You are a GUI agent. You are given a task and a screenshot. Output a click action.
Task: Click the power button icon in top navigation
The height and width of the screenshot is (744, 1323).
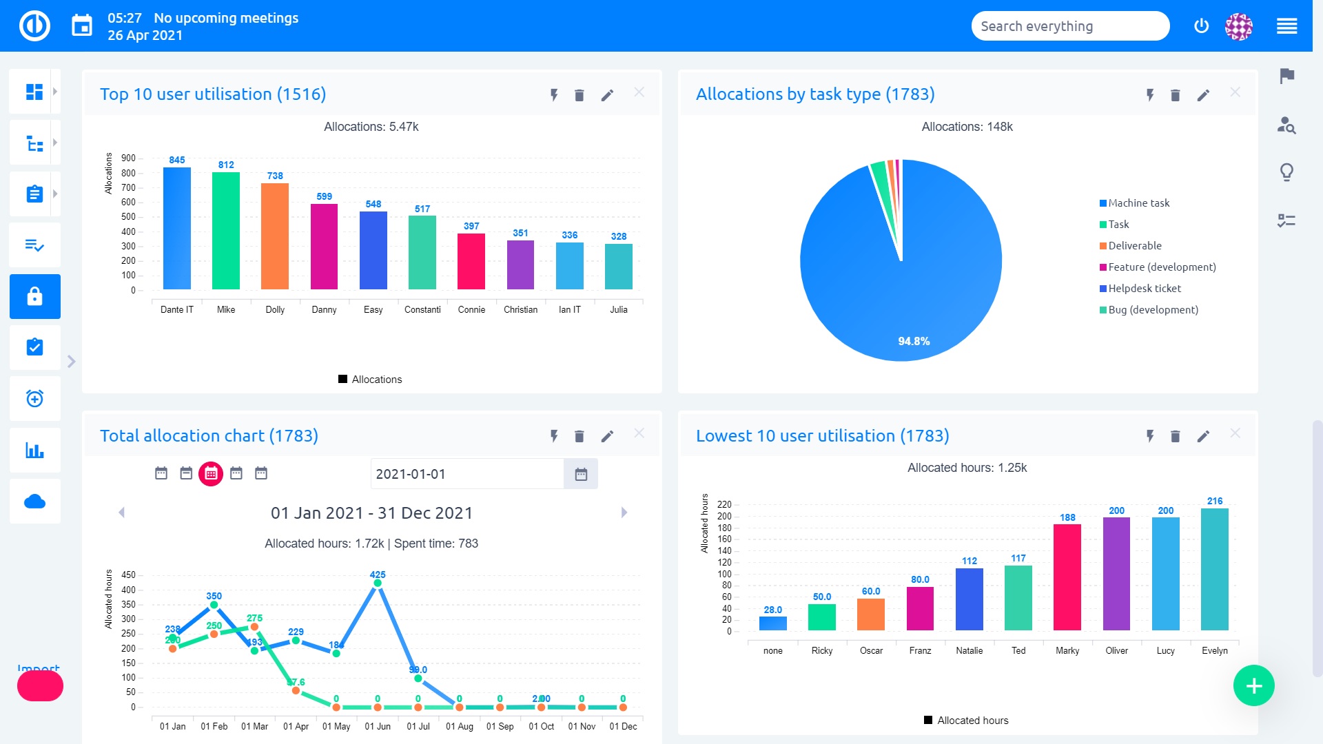(x=1201, y=25)
